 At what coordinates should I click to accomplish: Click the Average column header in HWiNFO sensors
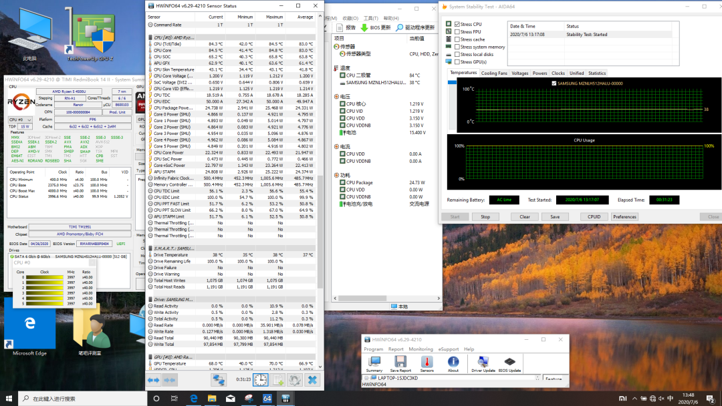pos(305,17)
